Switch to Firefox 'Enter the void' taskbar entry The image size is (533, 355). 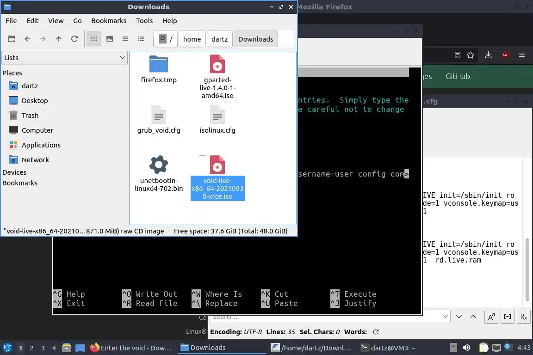(131, 348)
